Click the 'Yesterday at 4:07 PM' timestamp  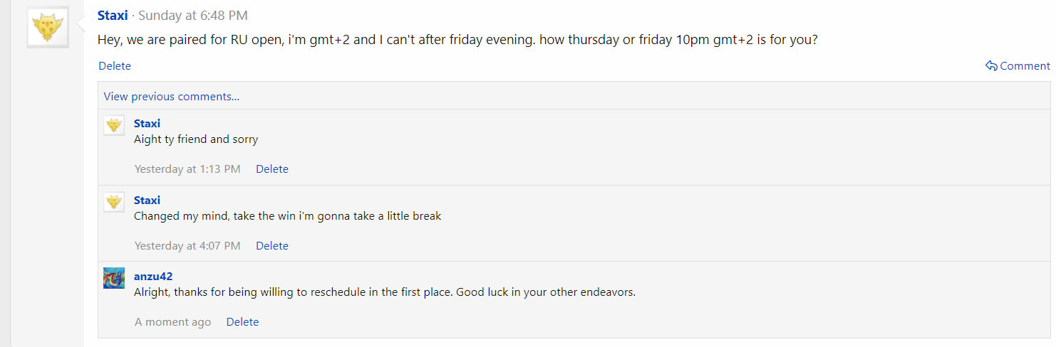187,246
